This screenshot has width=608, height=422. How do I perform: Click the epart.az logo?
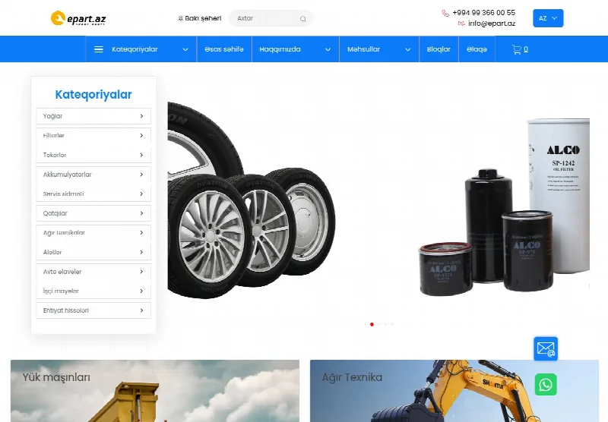coord(78,18)
